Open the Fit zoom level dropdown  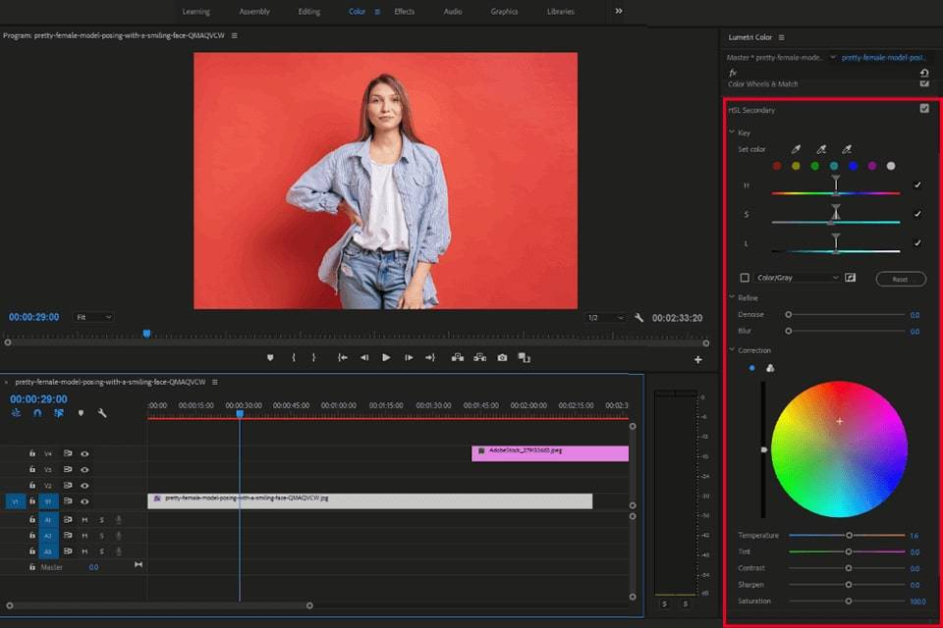tap(93, 317)
